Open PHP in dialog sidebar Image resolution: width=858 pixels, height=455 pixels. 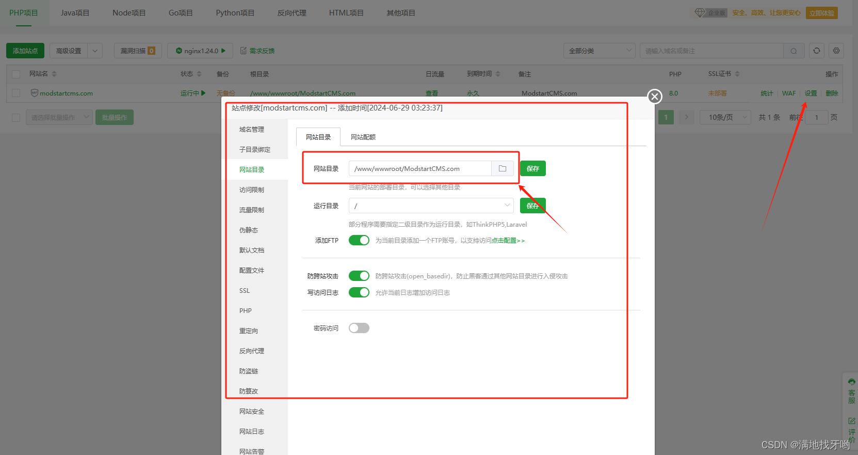click(246, 310)
